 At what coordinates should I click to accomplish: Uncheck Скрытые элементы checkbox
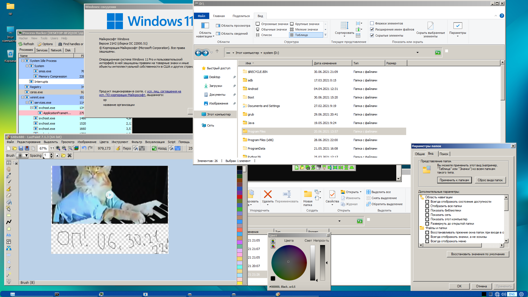372,35
